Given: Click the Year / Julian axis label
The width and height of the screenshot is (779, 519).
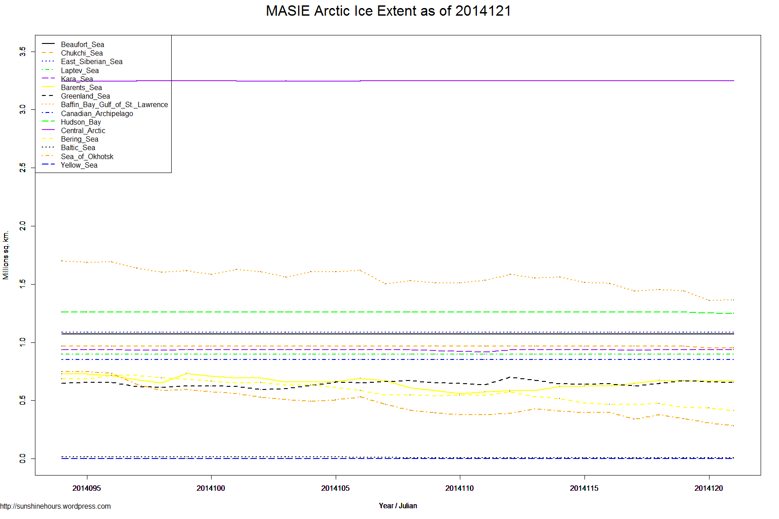Looking at the screenshot, I should (x=398, y=506).
